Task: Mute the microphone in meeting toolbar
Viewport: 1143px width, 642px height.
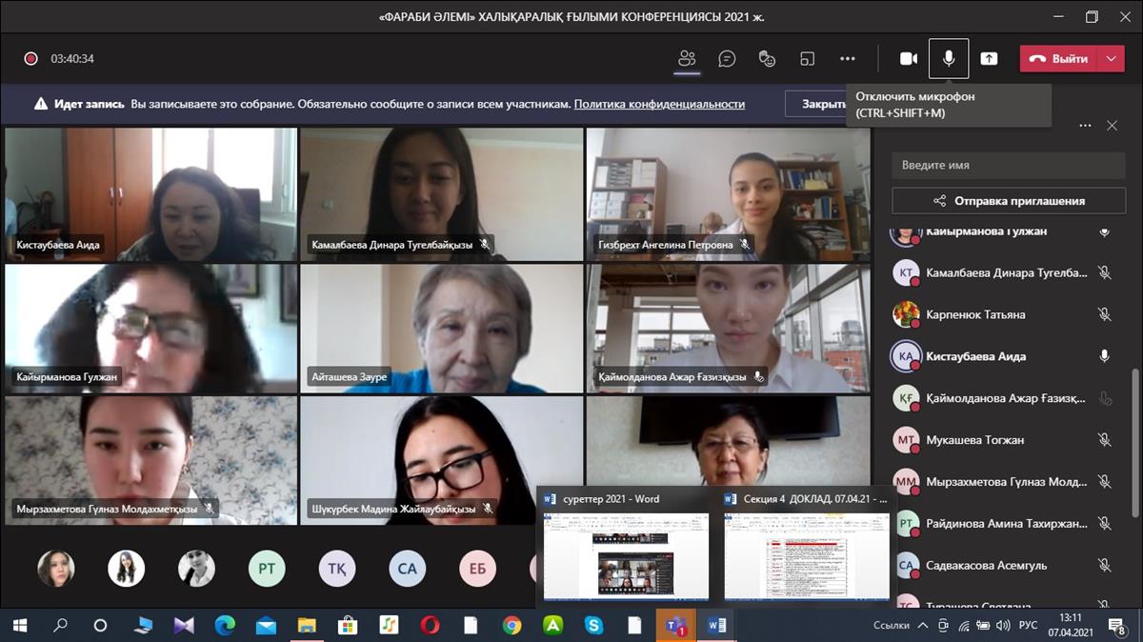Action: point(949,58)
